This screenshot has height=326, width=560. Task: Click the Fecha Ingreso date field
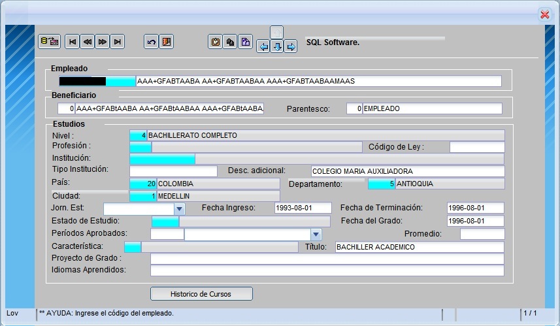point(302,208)
